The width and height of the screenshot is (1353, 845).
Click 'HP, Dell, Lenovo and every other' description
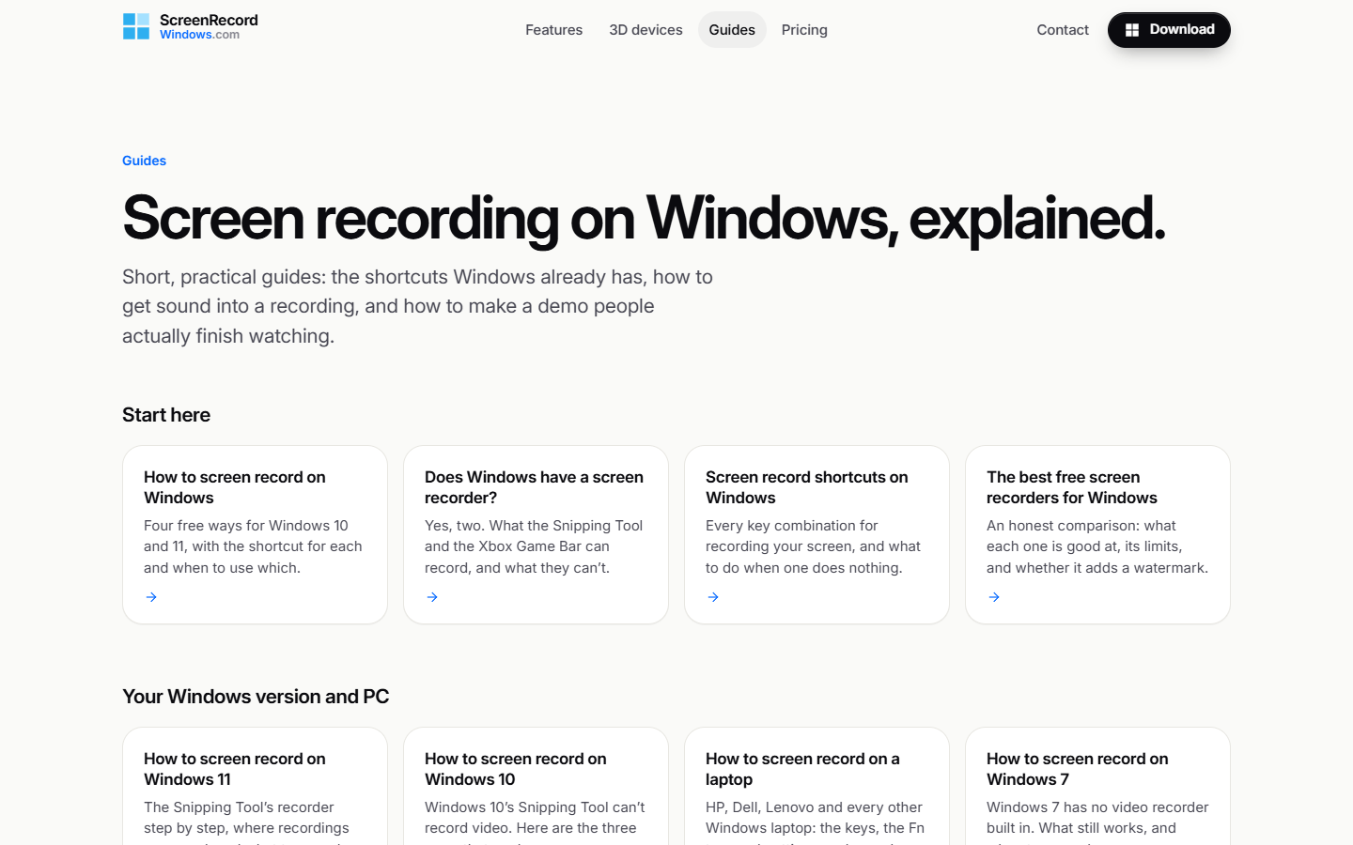[x=814, y=807]
